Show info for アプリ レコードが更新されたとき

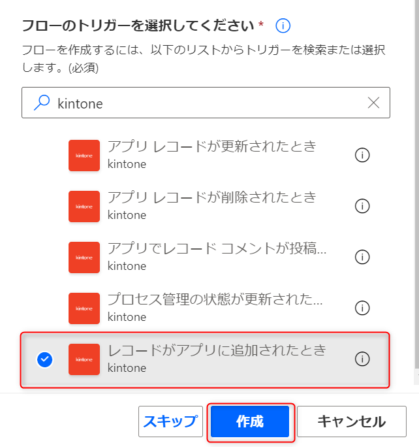click(x=362, y=156)
